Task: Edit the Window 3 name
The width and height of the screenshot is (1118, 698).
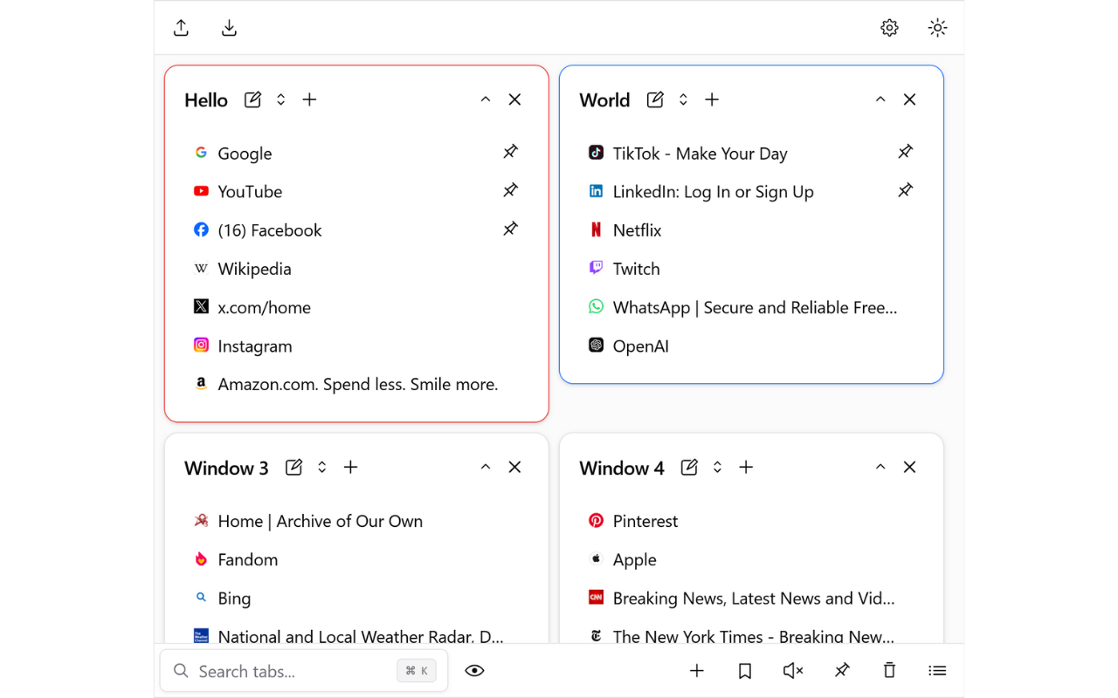Action: [293, 468]
